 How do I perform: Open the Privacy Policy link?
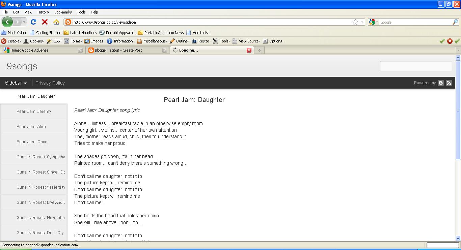point(50,83)
